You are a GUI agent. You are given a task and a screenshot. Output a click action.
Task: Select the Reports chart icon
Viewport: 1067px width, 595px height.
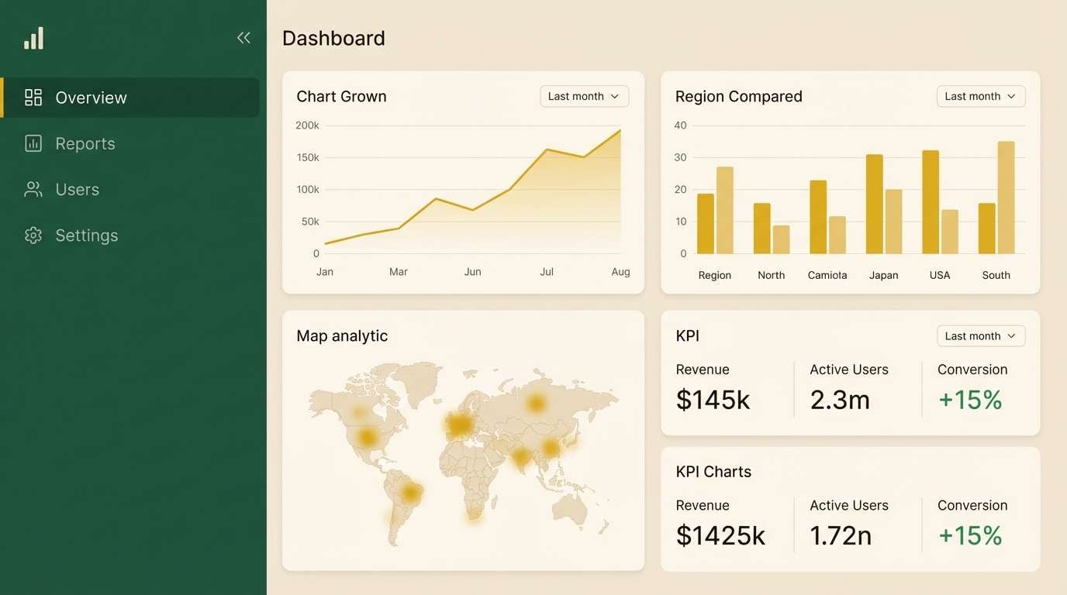(x=33, y=143)
